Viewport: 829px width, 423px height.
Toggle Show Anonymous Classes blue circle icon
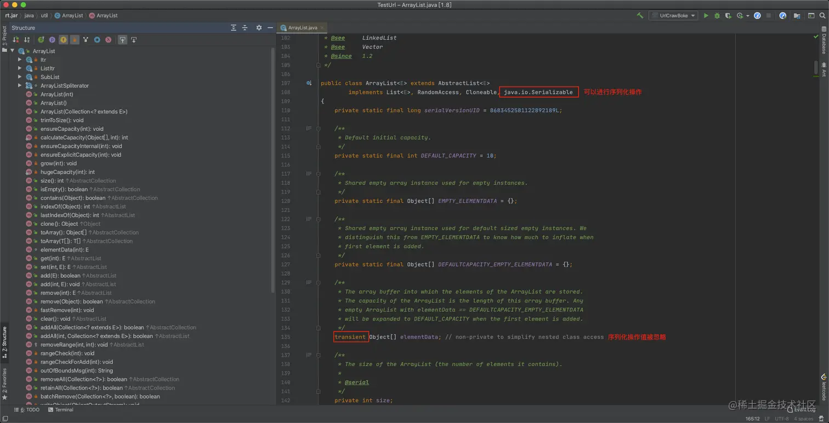coord(97,40)
